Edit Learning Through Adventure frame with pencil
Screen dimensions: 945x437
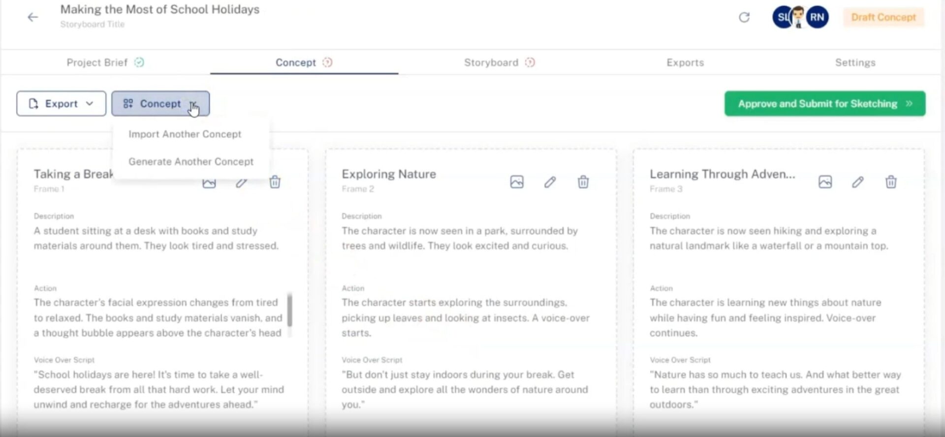(x=858, y=182)
